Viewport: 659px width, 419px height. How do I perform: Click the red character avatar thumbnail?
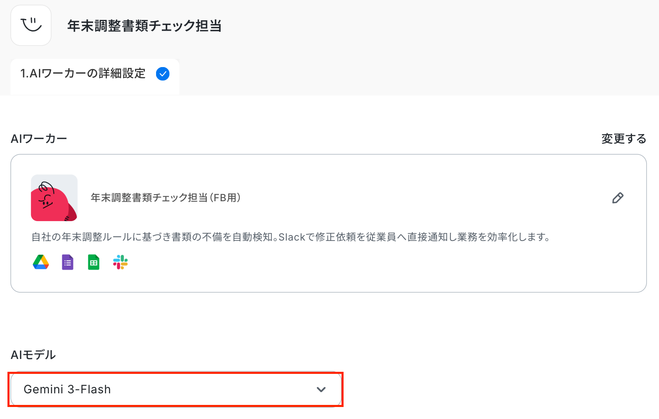pos(54,198)
